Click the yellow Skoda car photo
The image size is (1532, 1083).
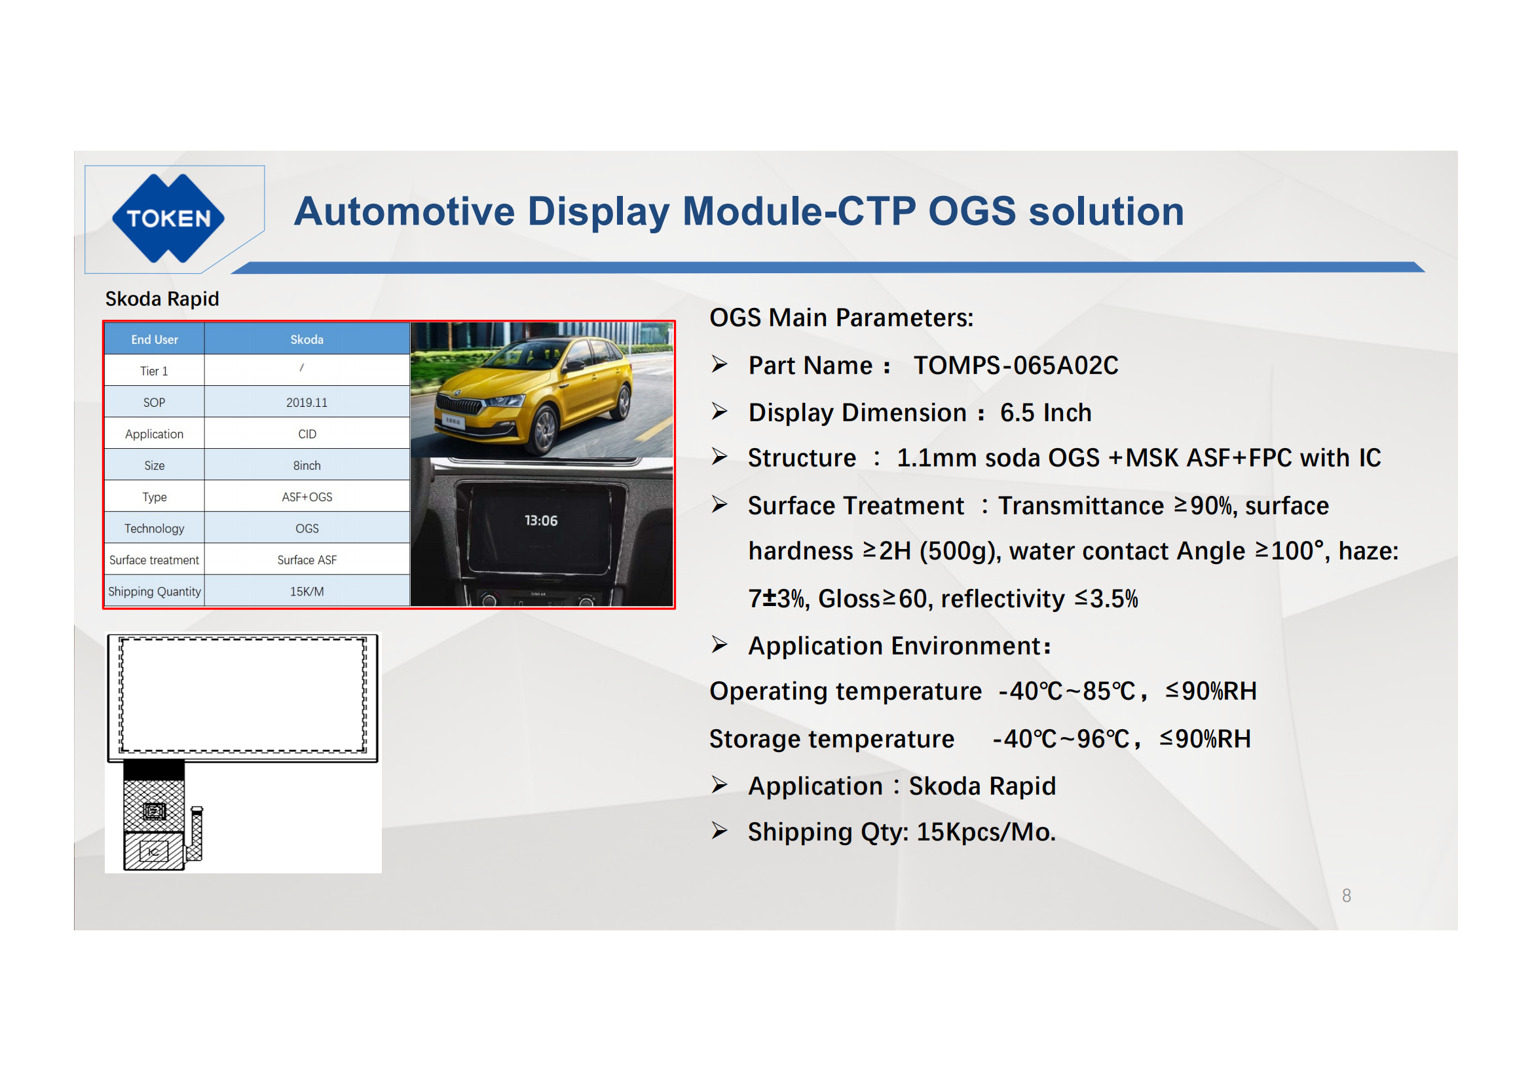541,390
